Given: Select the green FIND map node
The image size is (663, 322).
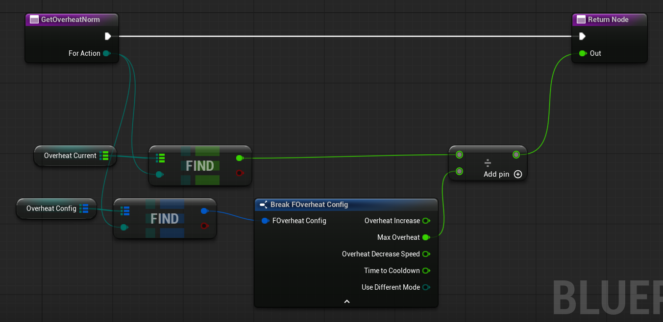Looking at the screenshot, I should pyautogui.click(x=200, y=166).
